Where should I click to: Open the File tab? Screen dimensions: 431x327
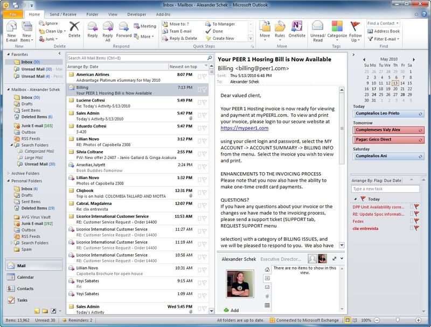(x=12, y=14)
